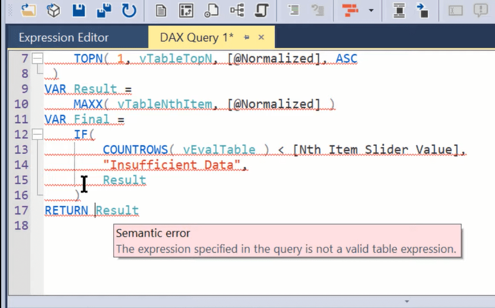Click the stacked bars column icon

399,10
